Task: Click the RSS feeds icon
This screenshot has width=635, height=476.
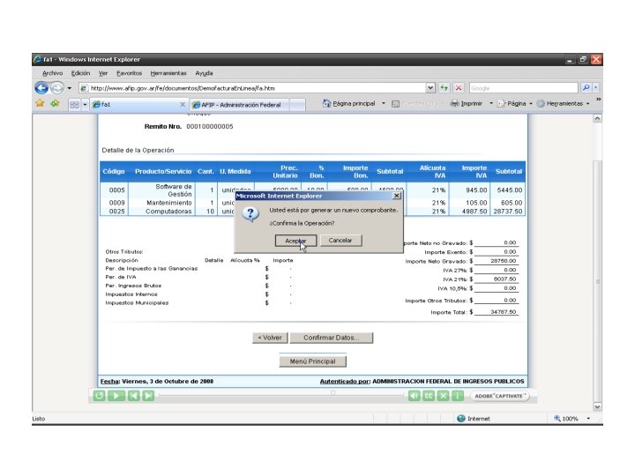Action: point(396,104)
